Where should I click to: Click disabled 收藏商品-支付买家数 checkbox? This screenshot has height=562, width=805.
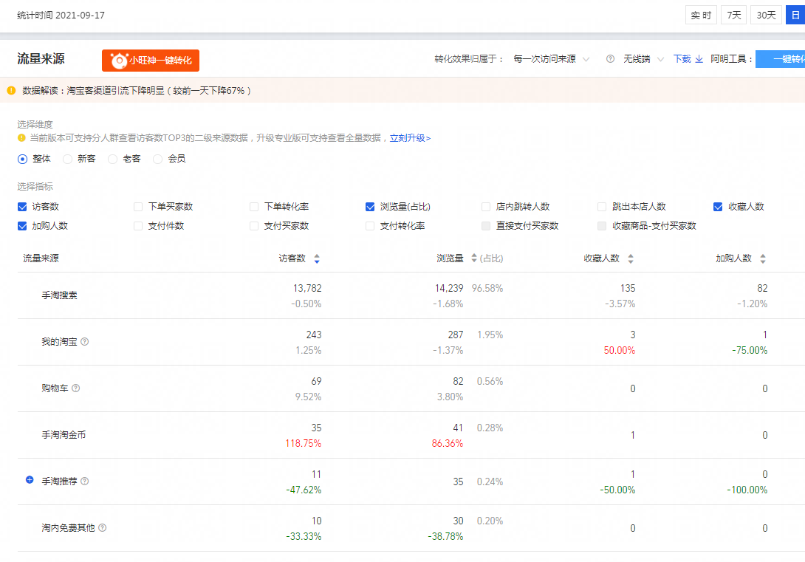click(x=602, y=226)
